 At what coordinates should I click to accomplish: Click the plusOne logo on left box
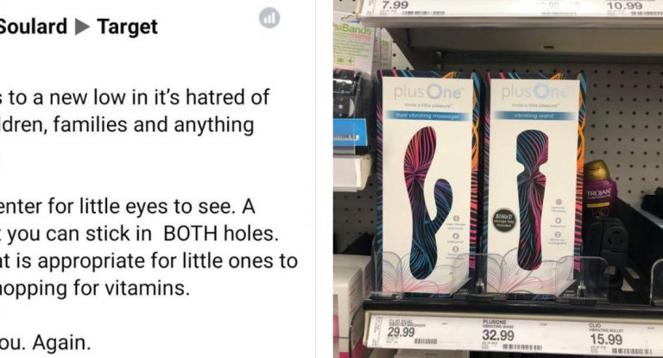(428, 91)
